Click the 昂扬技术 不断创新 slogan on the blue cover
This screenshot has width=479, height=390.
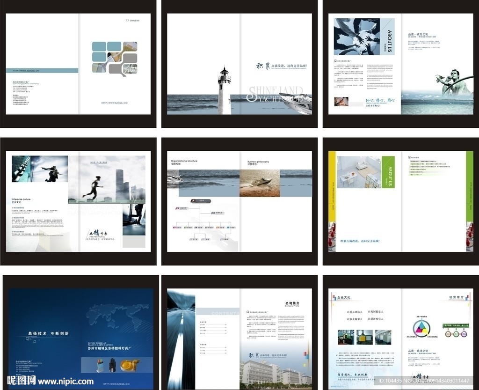click(x=49, y=333)
